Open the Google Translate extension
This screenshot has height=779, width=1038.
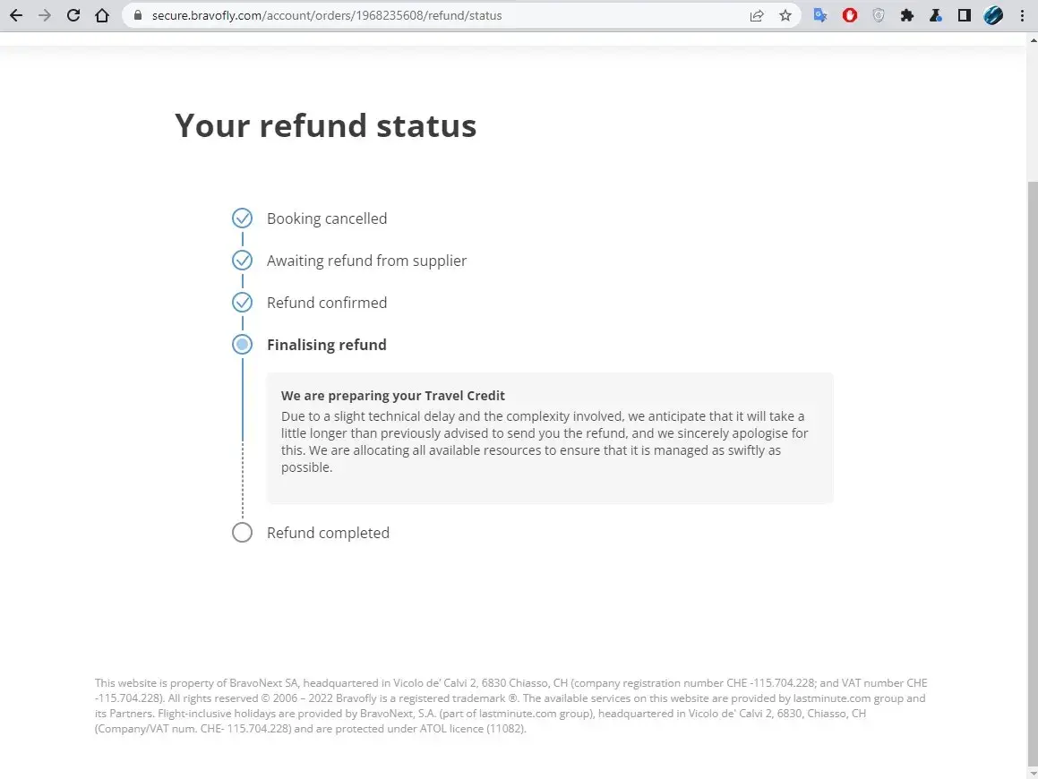tap(820, 15)
